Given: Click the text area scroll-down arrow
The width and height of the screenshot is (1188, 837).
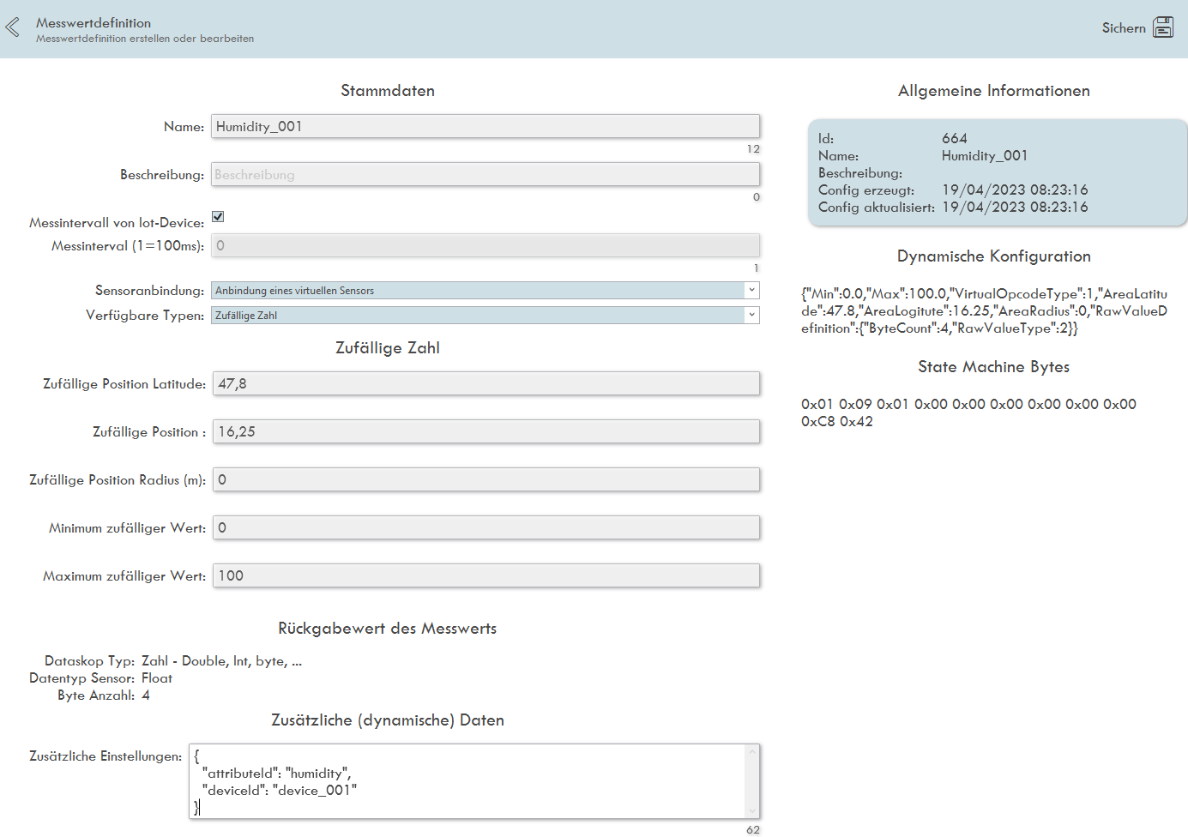Looking at the screenshot, I should tap(752, 811).
